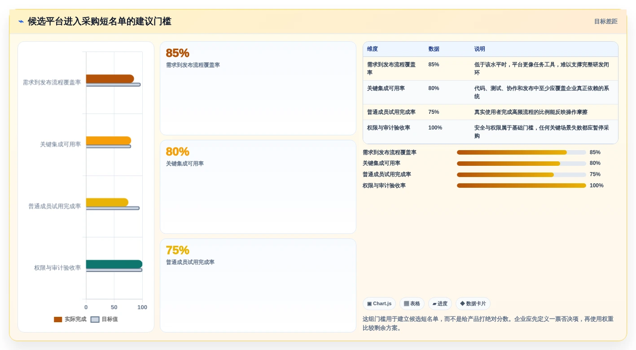The width and height of the screenshot is (636, 350).
Task: Click the 80% progress bar
Action: pos(522,164)
